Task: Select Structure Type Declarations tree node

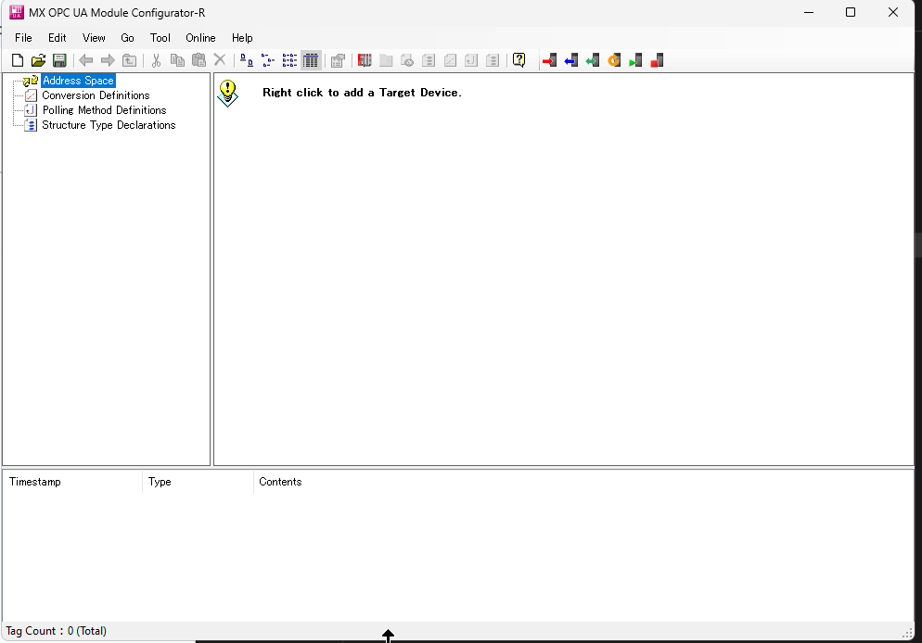Action: (109, 125)
